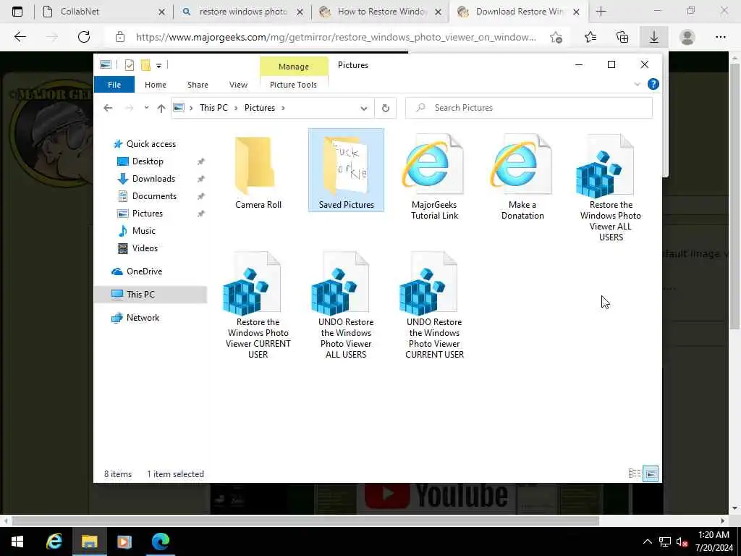Open a new Edge tab

pos(601,12)
